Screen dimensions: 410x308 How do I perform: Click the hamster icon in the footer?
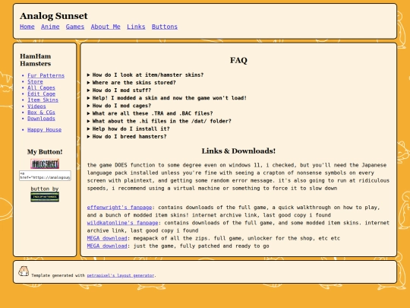[x=24, y=271]
